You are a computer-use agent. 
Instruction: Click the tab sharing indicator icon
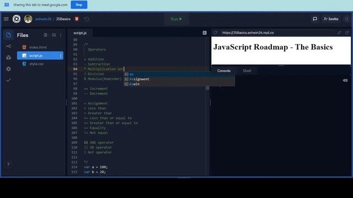(7, 5)
